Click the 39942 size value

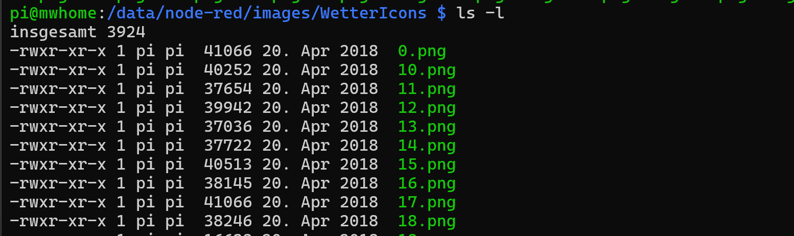tap(228, 108)
